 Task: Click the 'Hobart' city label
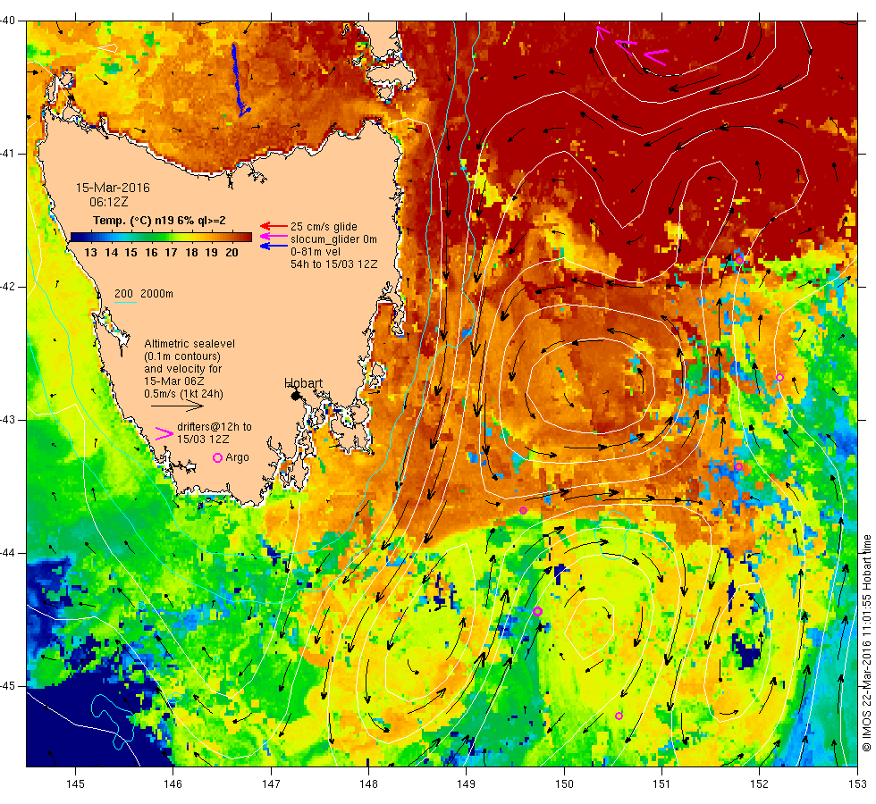(x=303, y=383)
